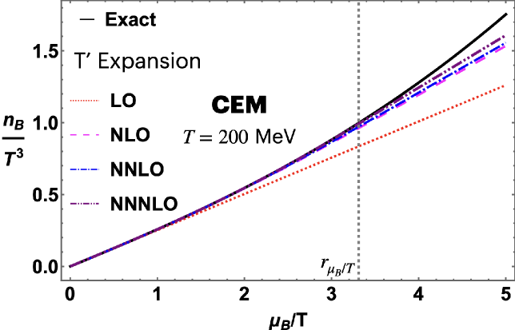
Task: Click the blue dash-dot NNLO legend line sample
Action: [x=85, y=169]
